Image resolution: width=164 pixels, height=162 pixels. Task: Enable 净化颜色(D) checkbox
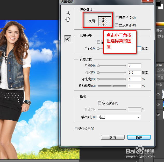click(x=99, y=103)
